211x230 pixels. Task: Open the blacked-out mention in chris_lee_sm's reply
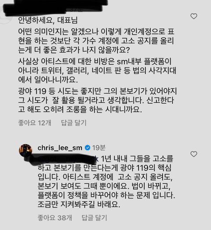click(x=68, y=159)
